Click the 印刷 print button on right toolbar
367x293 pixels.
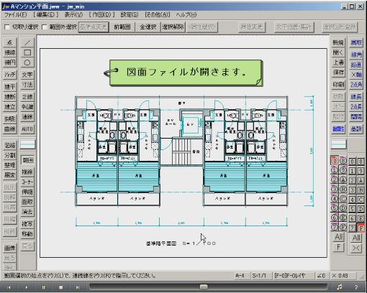338,85
